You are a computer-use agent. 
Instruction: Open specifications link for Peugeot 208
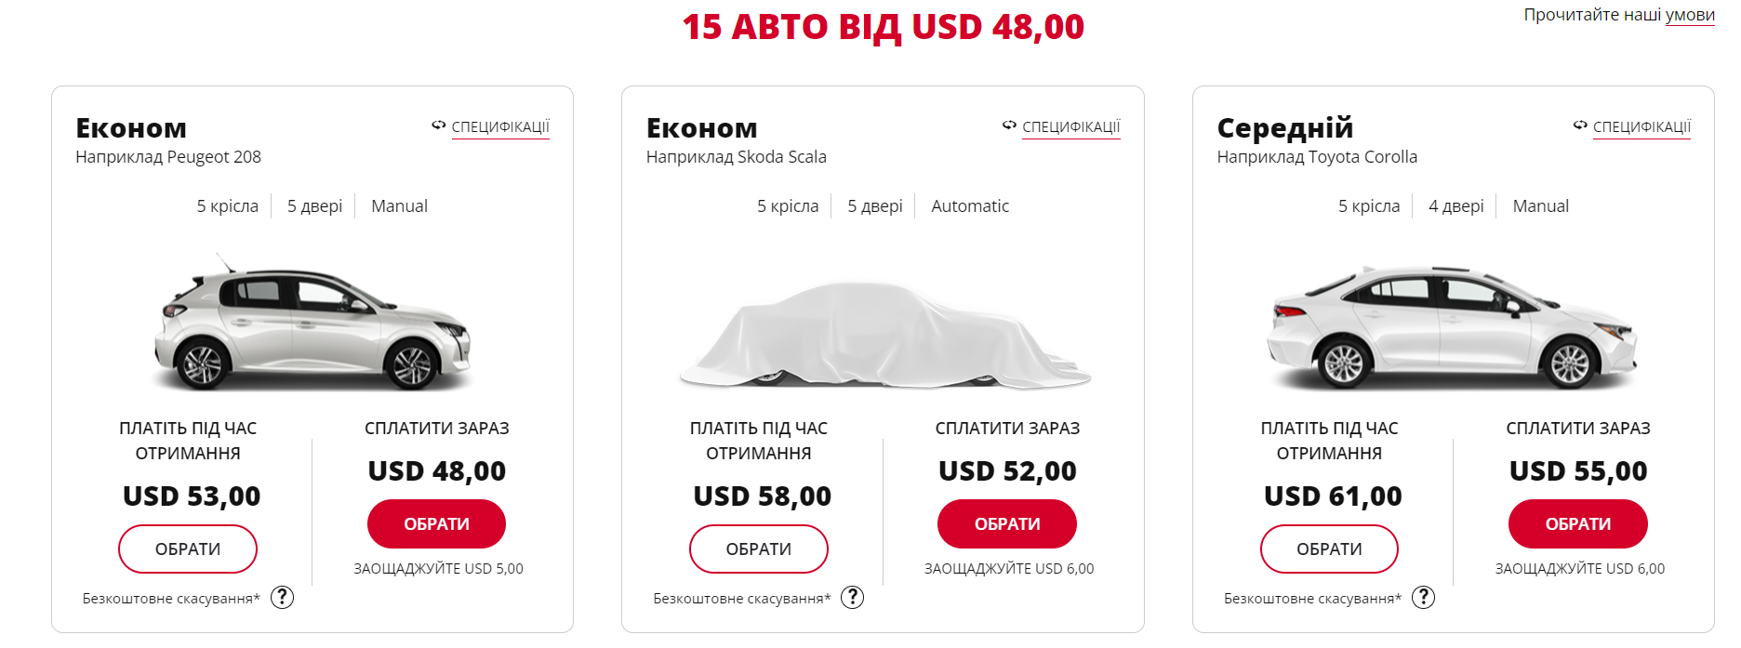[x=500, y=126]
